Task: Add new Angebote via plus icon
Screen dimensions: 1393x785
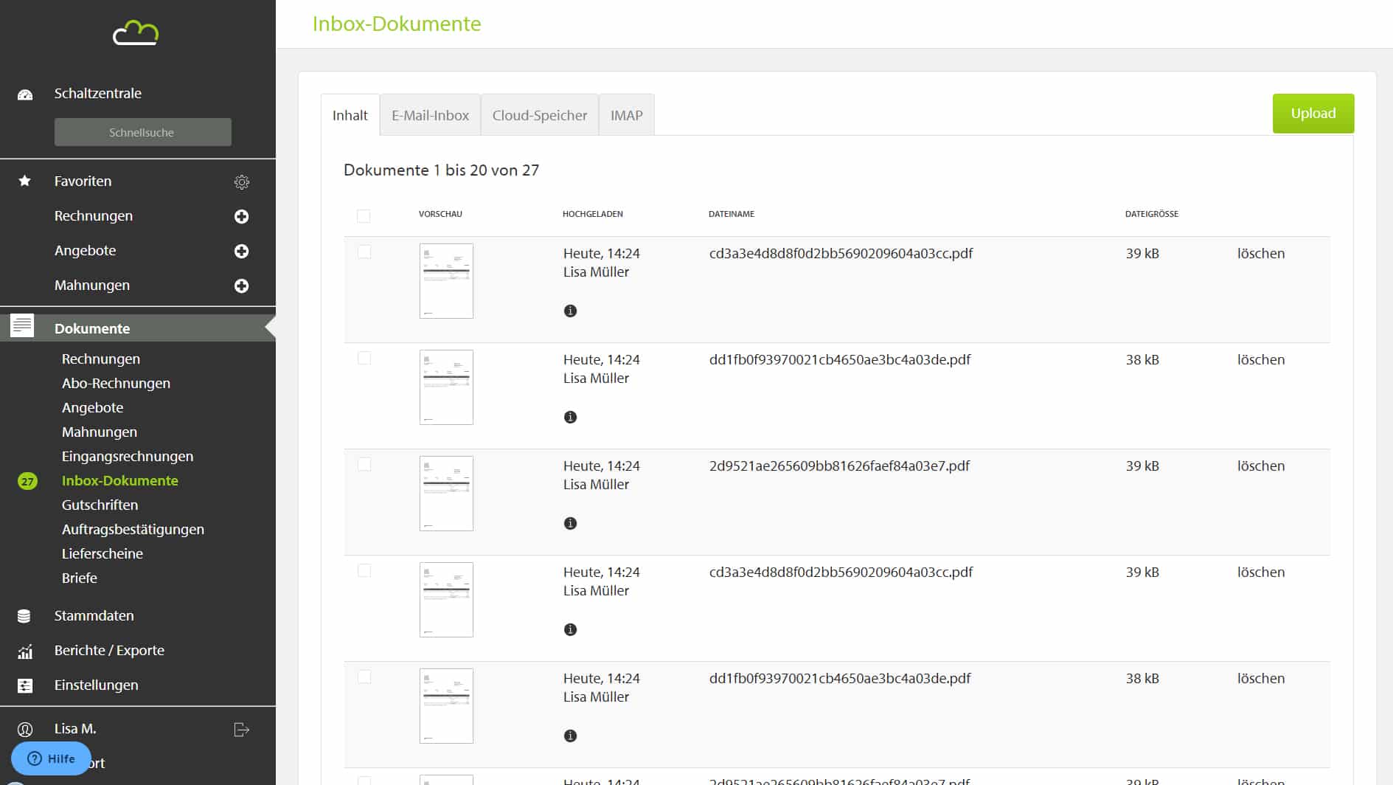Action: (241, 251)
